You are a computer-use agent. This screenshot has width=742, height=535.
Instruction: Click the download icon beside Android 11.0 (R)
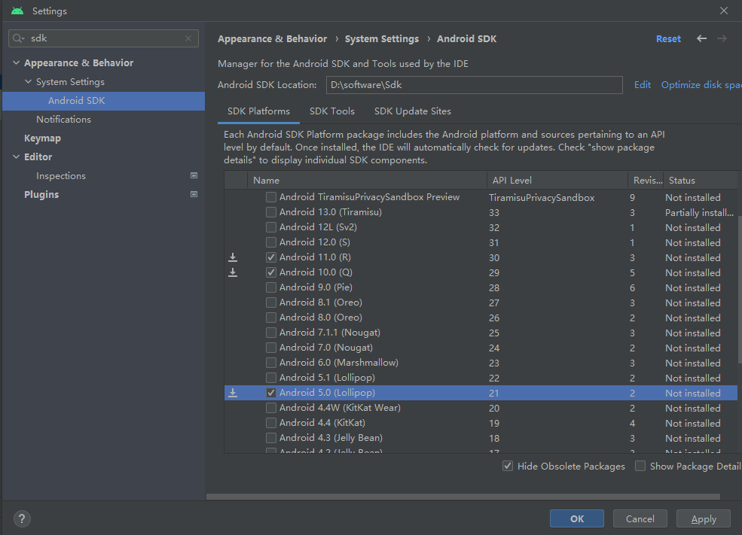pyautogui.click(x=233, y=257)
